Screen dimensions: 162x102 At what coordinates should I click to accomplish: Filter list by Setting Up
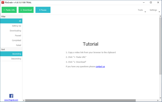tap(11, 26)
